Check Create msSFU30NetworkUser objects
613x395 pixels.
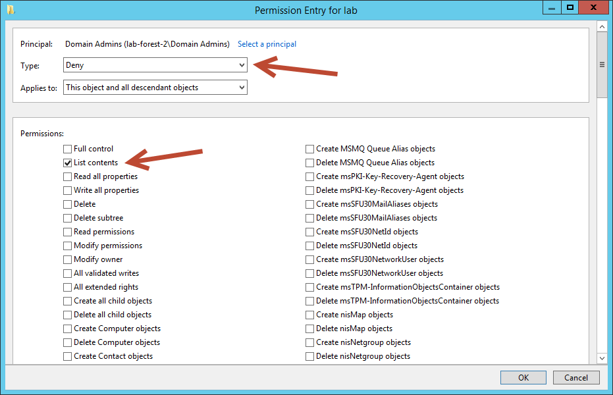pos(309,259)
